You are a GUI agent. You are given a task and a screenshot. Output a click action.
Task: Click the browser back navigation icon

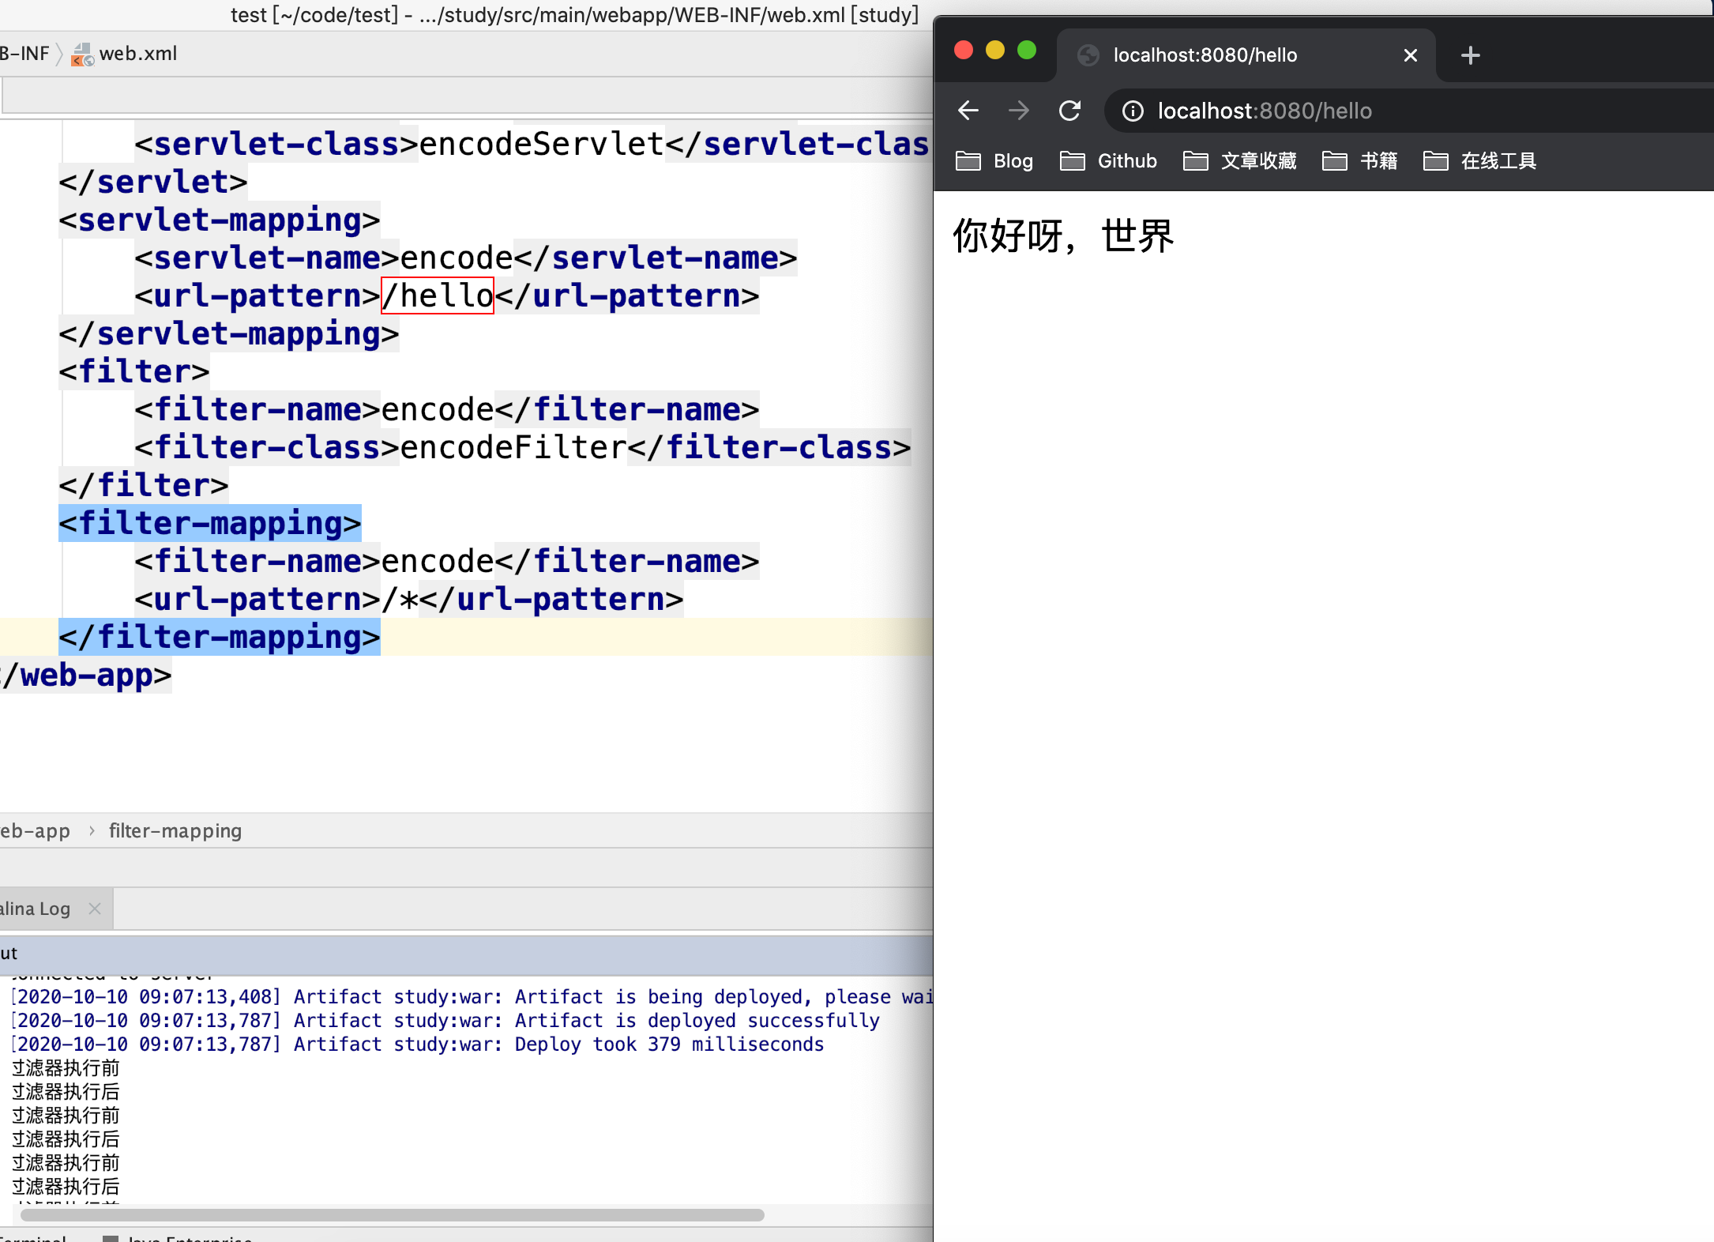(x=970, y=111)
